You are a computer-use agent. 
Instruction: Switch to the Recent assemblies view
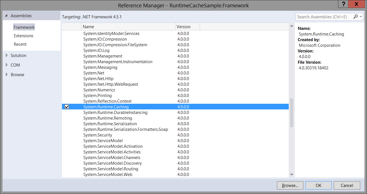tap(20, 44)
